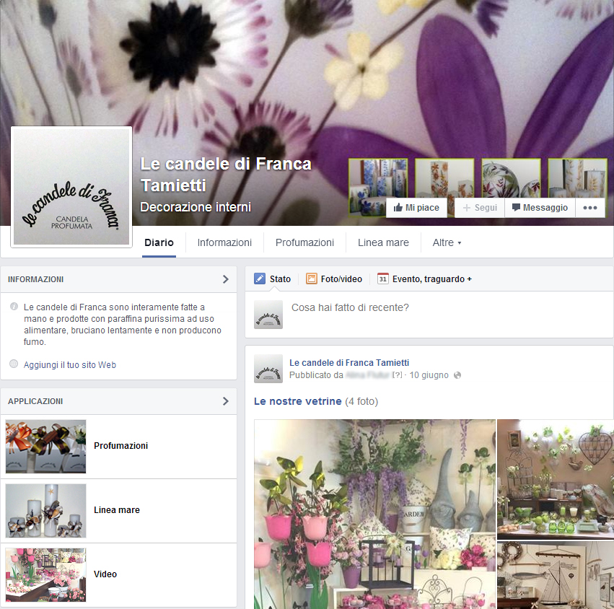
Task: Expand the Informazioni section arrow
Action: 226,279
